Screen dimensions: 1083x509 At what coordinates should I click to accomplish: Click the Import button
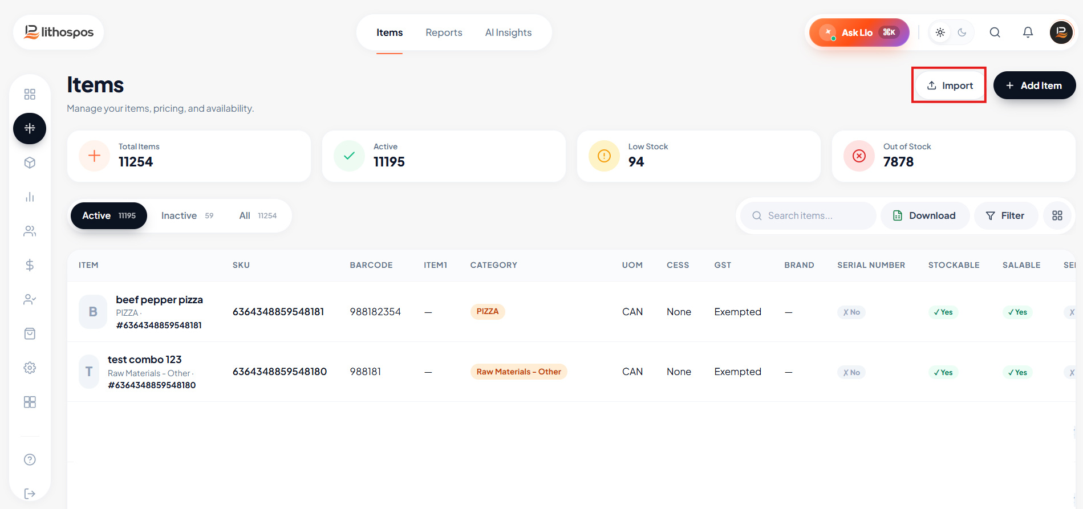pyautogui.click(x=950, y=85)
